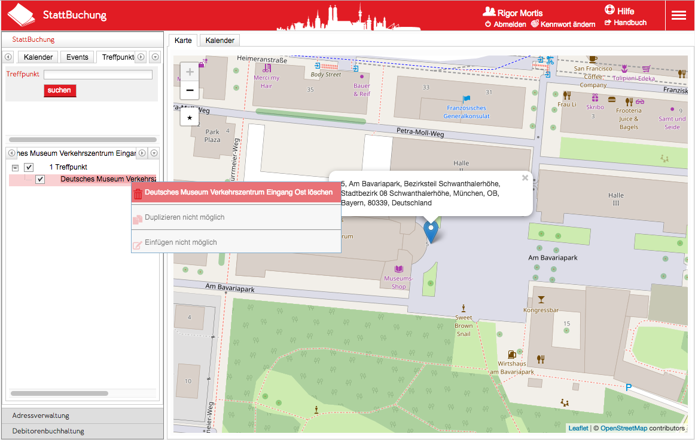Click the StattBuchung logo icon
The width and height of the screenshot is (695, 440).
[21, 15]
